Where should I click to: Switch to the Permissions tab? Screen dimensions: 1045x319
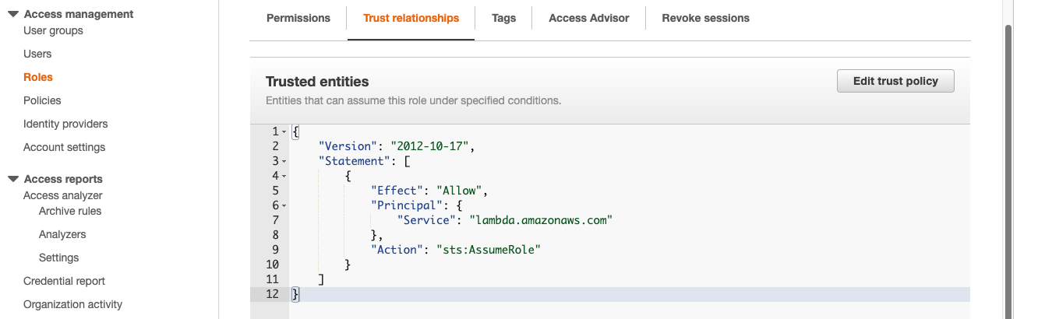click(x=298, y=18)
